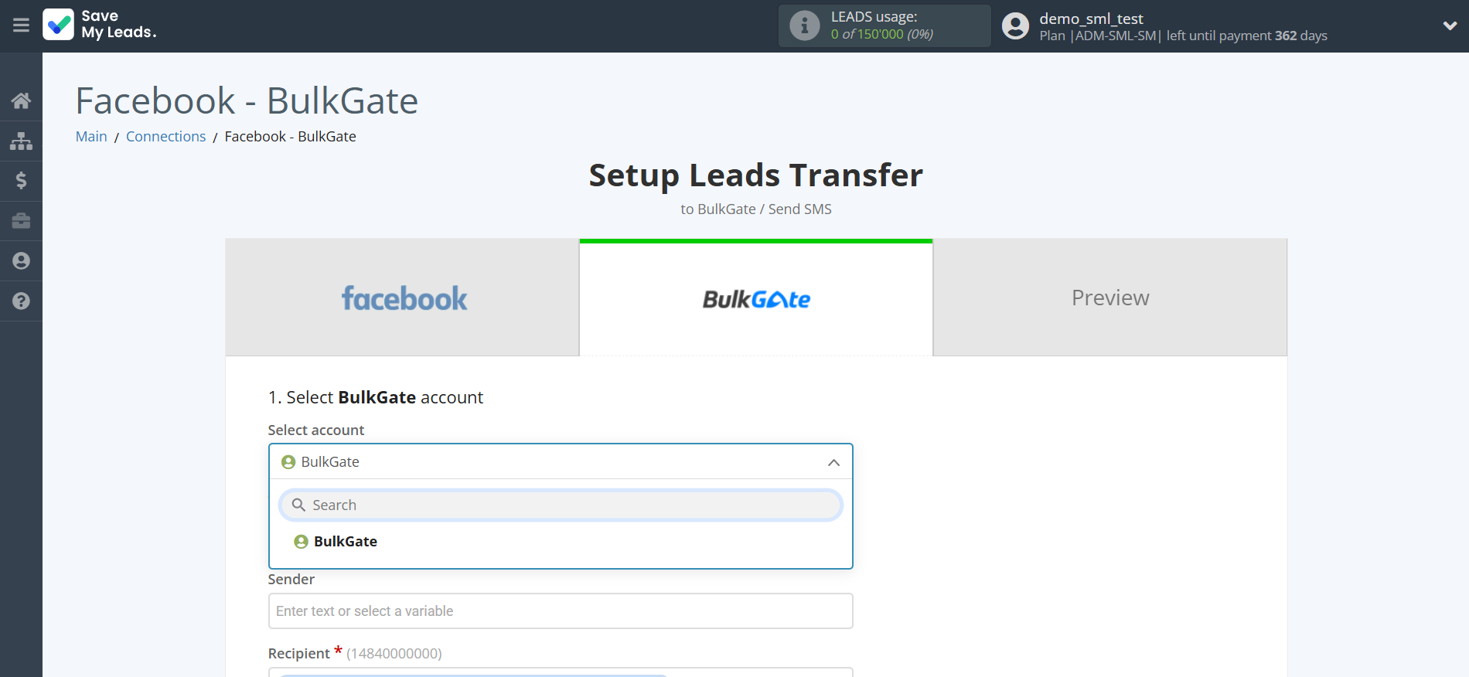Collapse the Select account dropdown
This screenshot has height=677, width=1469.
[833, 462]
